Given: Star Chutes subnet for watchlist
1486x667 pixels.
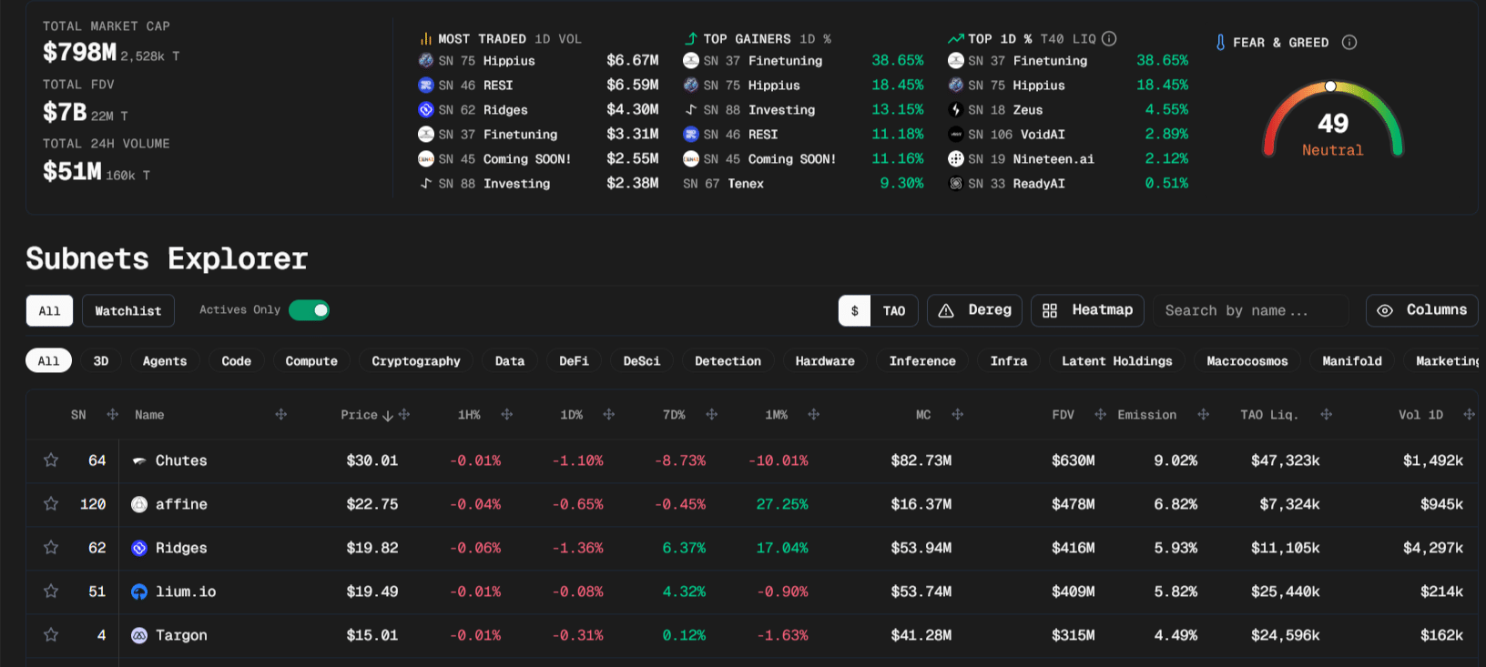Looking at the screenshot, I should pyautogui.click(x=51, y=460).
